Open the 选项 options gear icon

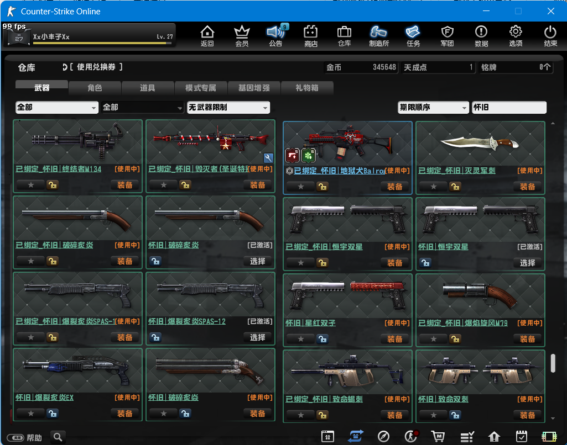(x=516, y=36)
